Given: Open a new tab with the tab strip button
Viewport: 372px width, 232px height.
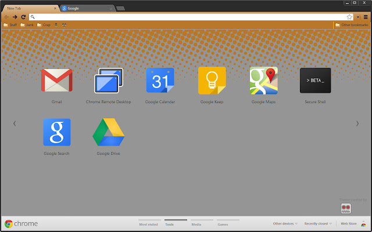Looking at the screenshot, I should 120,9.
